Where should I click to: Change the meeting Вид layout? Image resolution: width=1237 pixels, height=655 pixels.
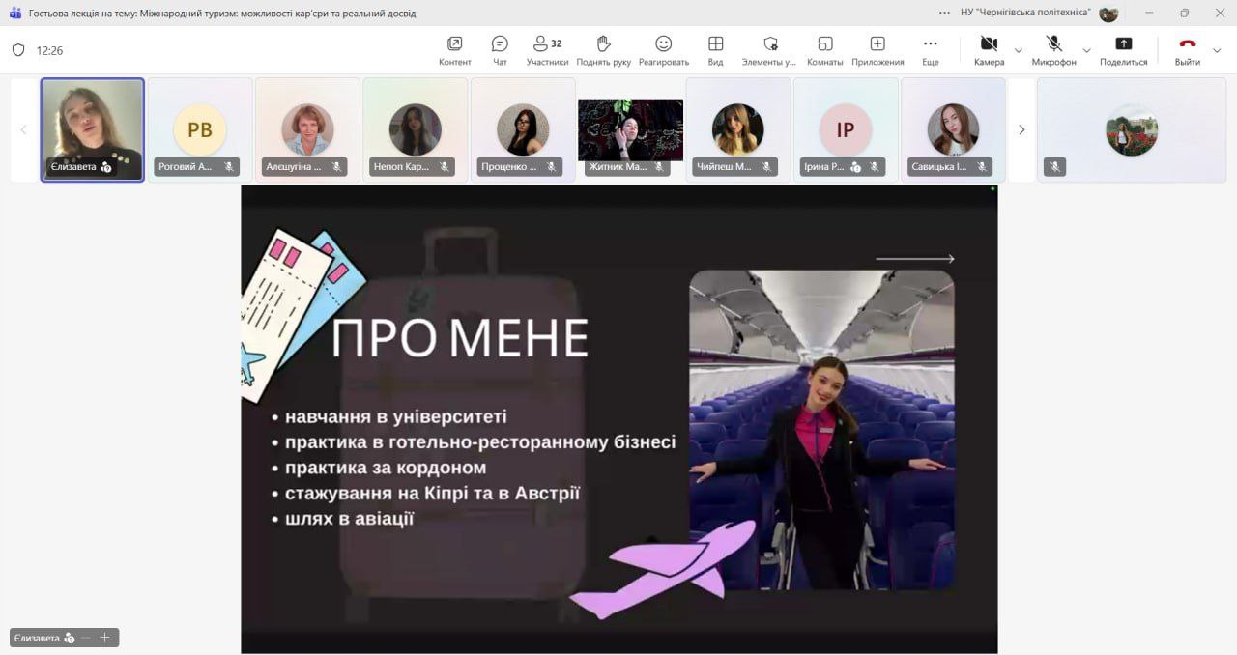coord(715,49)
